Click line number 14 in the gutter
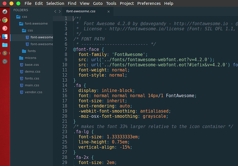This screenshot has width=238, height=166. (x=65, y=85)
